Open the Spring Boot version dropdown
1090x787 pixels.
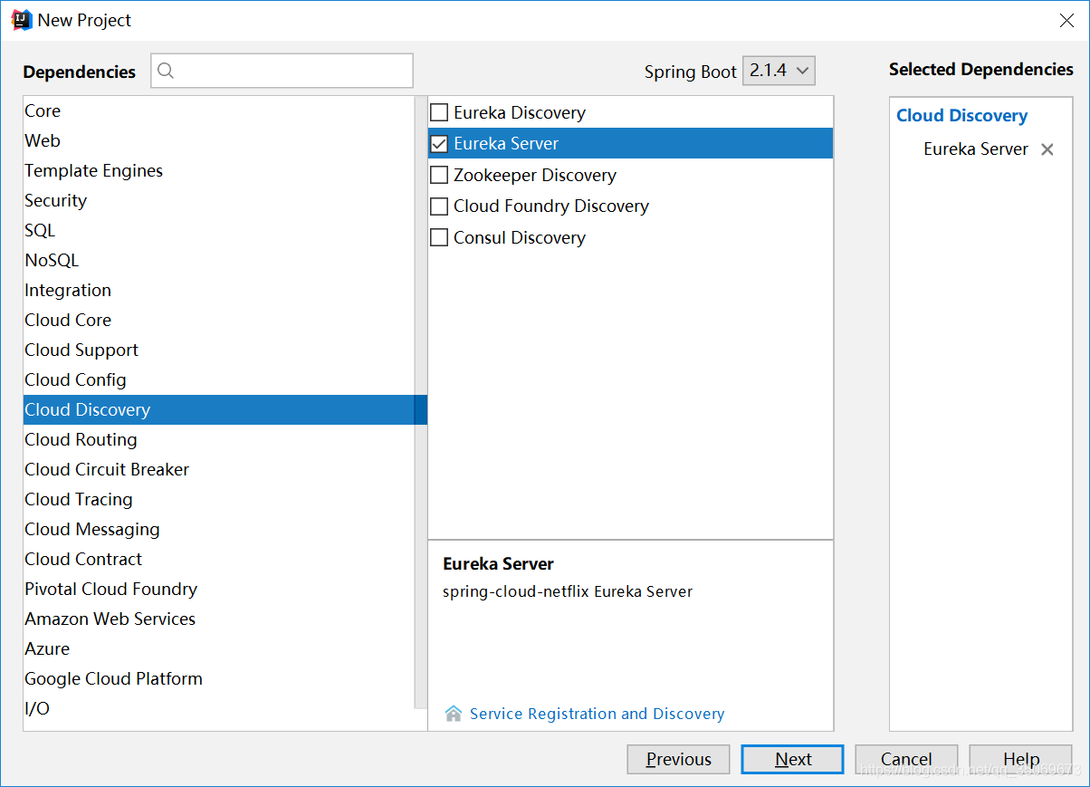tap(779, 71)
